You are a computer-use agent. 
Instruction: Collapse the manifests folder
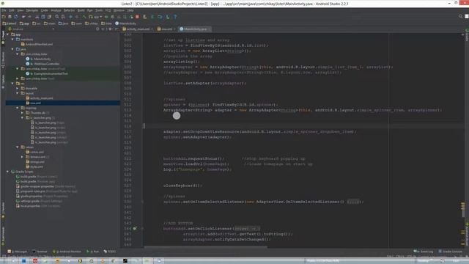click(13, 39)
